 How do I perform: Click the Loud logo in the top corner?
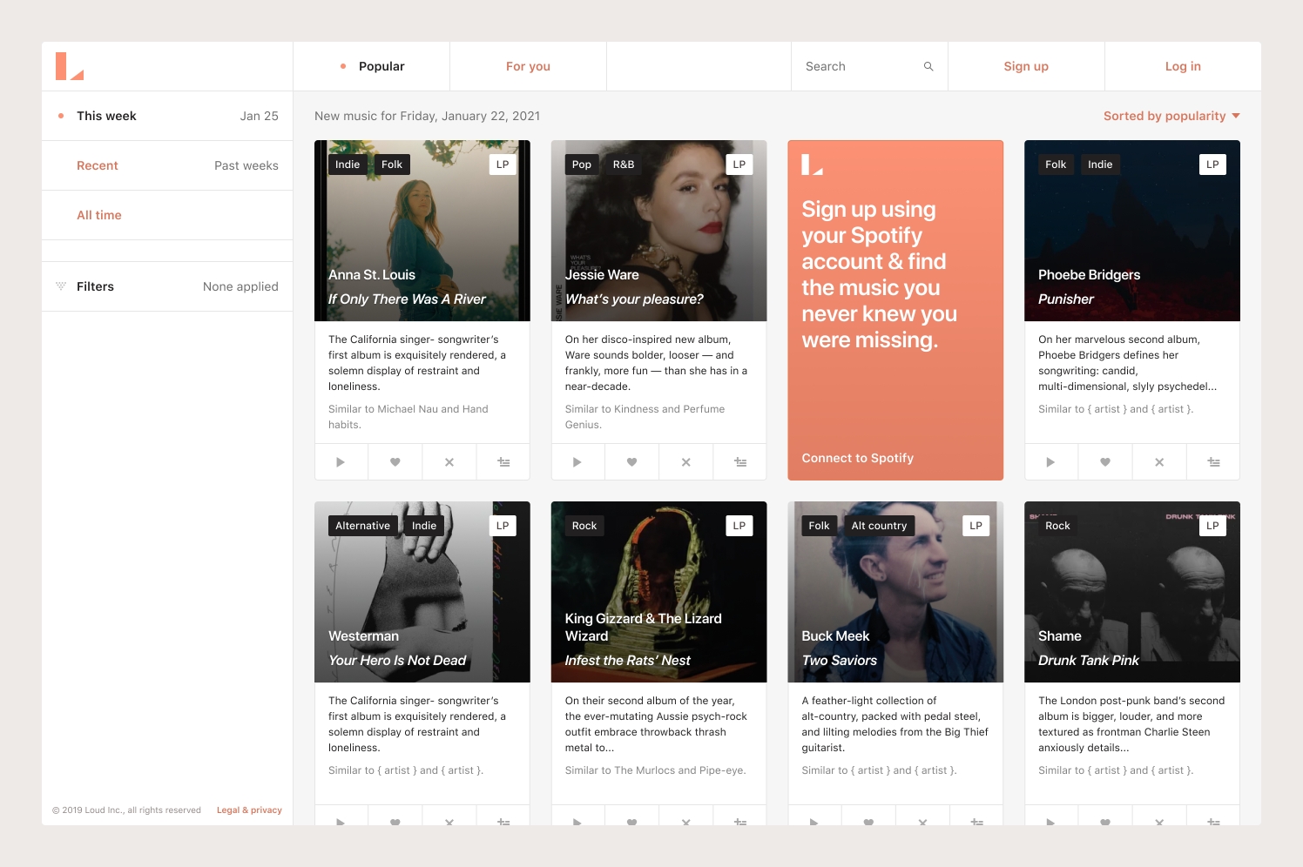click(x=71, y=66)
